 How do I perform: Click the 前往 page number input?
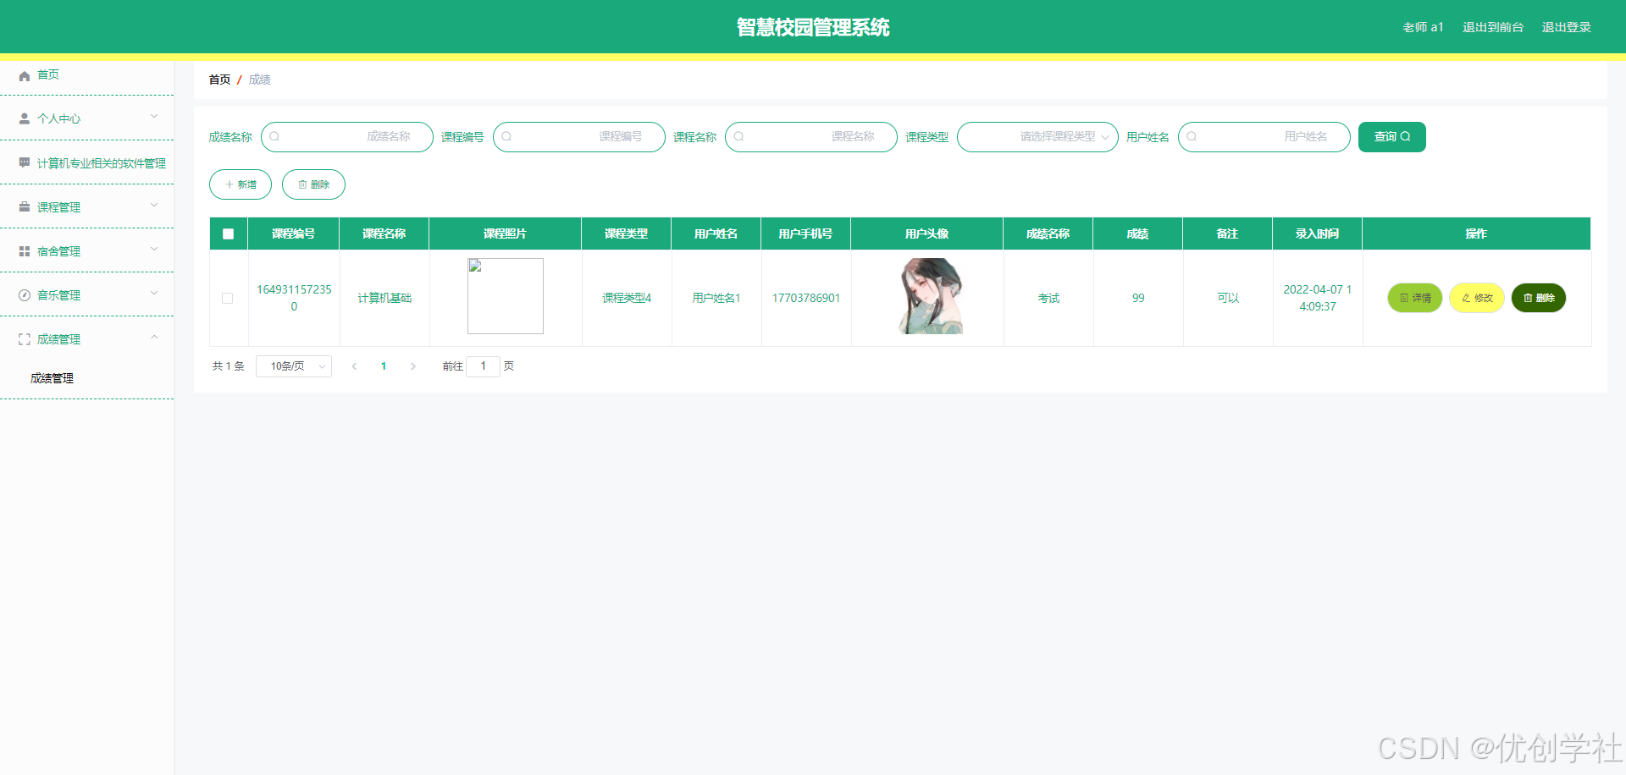[x=483, y=366]
